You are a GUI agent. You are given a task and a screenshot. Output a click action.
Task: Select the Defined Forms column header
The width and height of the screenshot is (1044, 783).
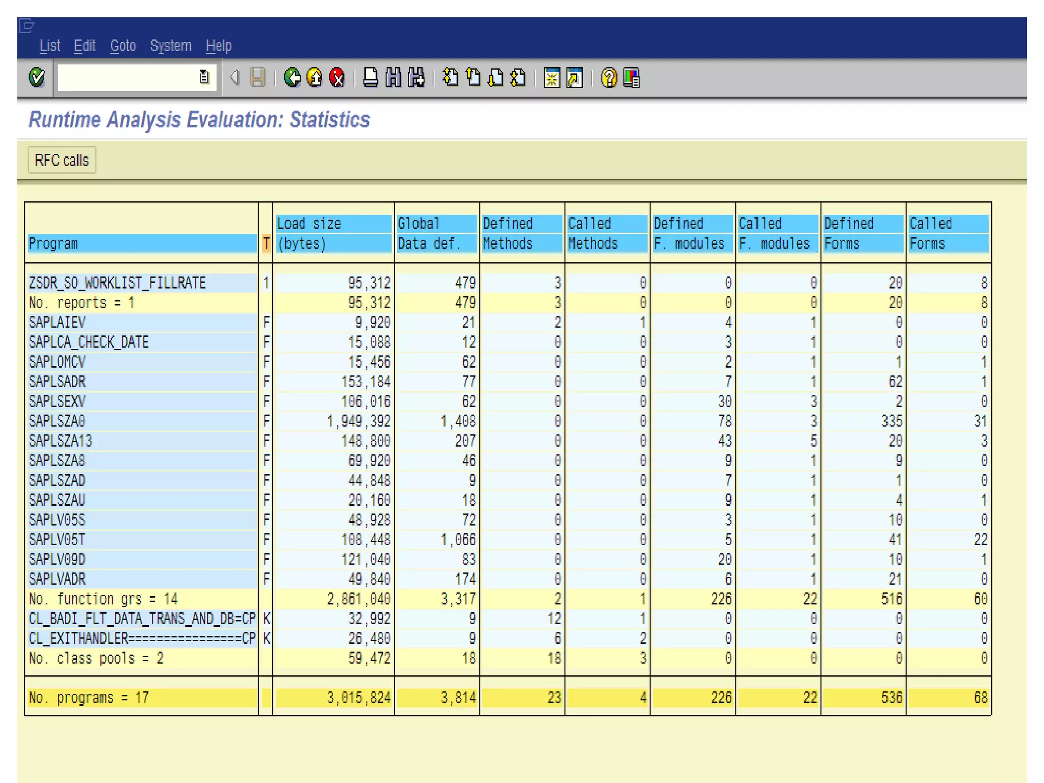tap(864, 233)
